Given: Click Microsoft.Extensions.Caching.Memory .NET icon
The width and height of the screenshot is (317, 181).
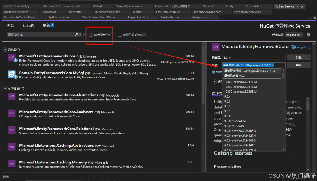Looking at the screenshot, I should click(x=12, y=163).
